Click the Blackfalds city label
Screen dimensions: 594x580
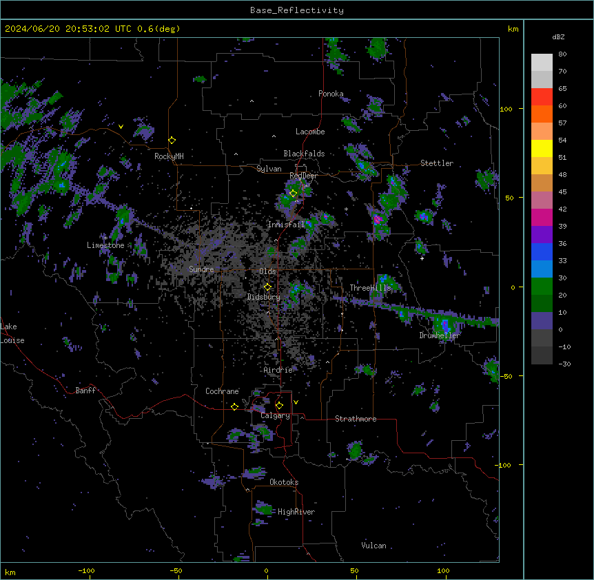[304, 154]
